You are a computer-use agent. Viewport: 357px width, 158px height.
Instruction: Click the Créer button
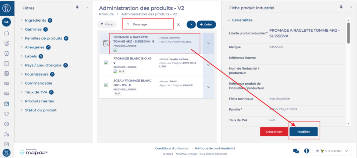(206, 25)
